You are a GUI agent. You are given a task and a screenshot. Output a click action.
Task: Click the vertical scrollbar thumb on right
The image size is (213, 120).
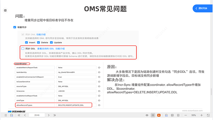point(211,92)
